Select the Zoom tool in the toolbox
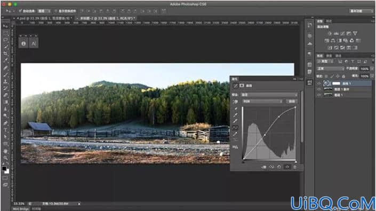376x211 pixels. pos(5,158)
